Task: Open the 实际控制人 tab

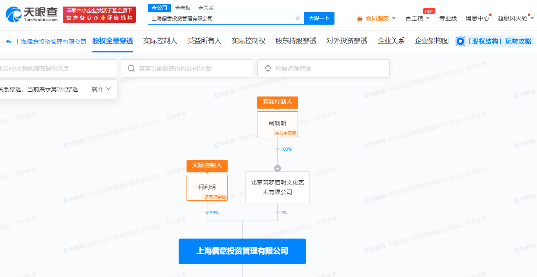Action: (x=160, y=41)
